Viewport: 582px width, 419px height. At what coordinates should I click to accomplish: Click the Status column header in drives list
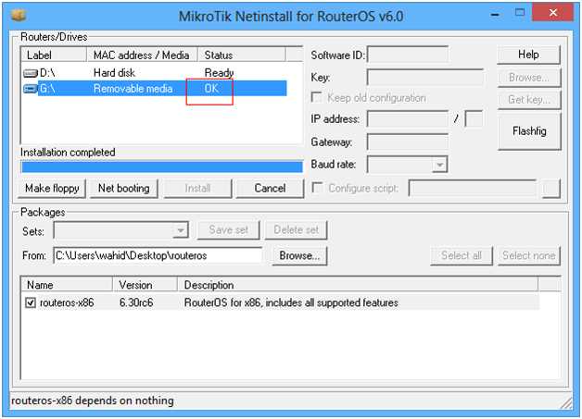pos(242,55)
